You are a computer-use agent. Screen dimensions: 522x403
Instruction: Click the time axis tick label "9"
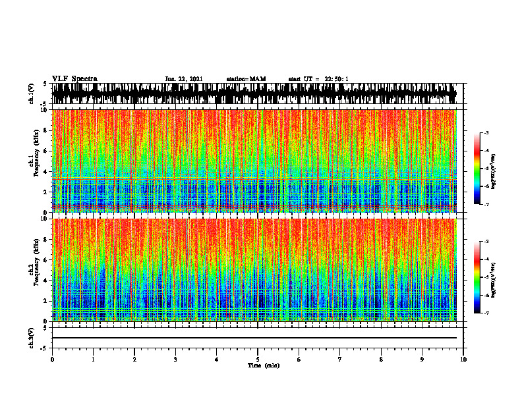pos(422,360)
